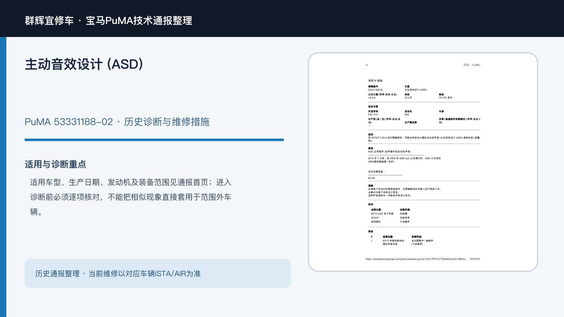Click the 页码 1/2(W) page indicator in the document
The image size is (564, 317).
tap(472, 65)
